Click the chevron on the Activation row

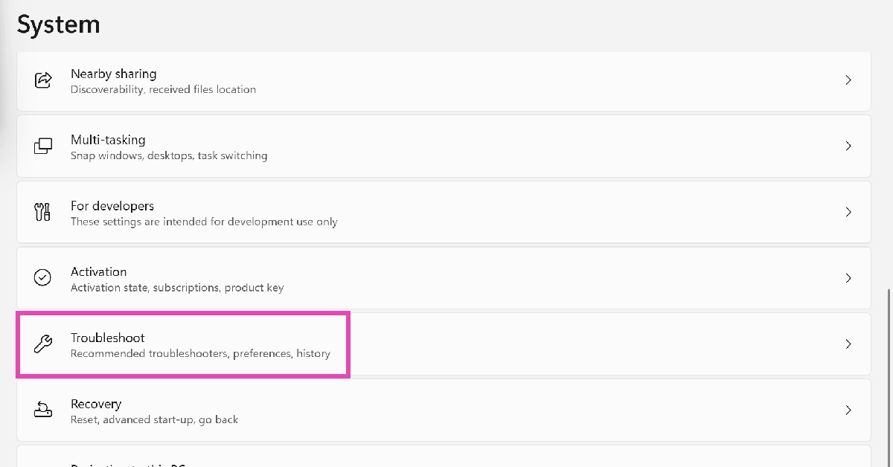(848, 278)
